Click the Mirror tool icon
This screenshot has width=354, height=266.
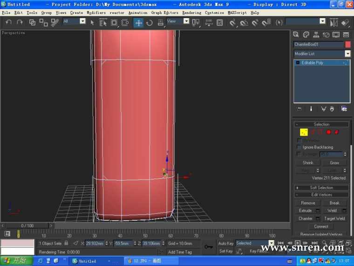334,22
